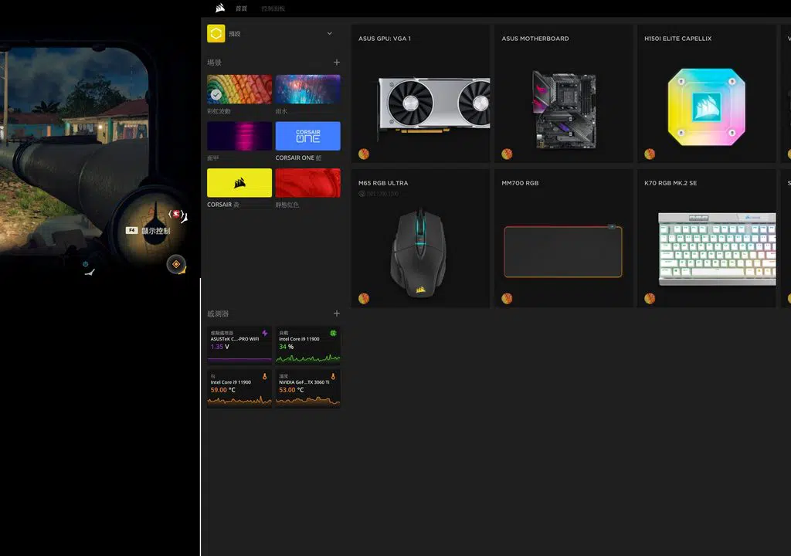Click the yellow hexagon profile icon
Viewport: 791px width, 556px height.
pos(216,34)
